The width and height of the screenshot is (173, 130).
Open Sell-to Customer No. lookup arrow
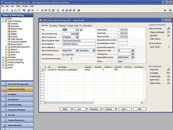tap(77, 34)
